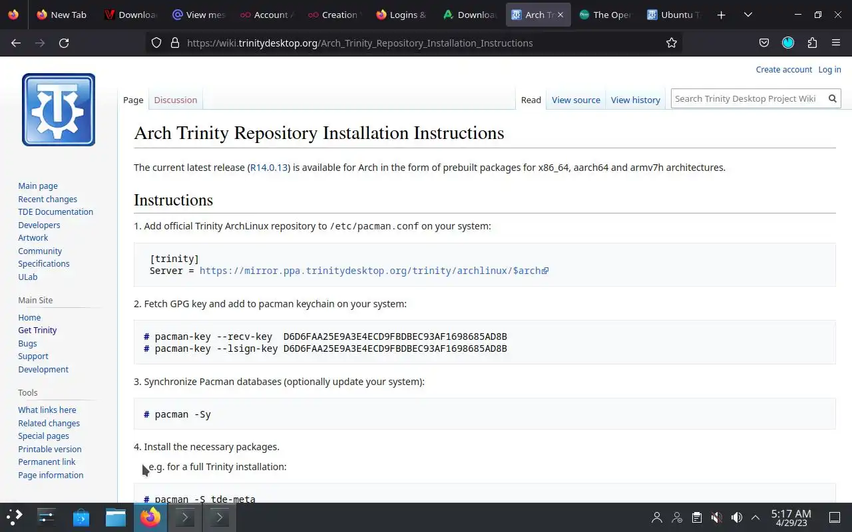Image resolution: width=852 pixels, height=532 pixels.
Task: Open What links here tool link
Action: [x=47, y=410]
